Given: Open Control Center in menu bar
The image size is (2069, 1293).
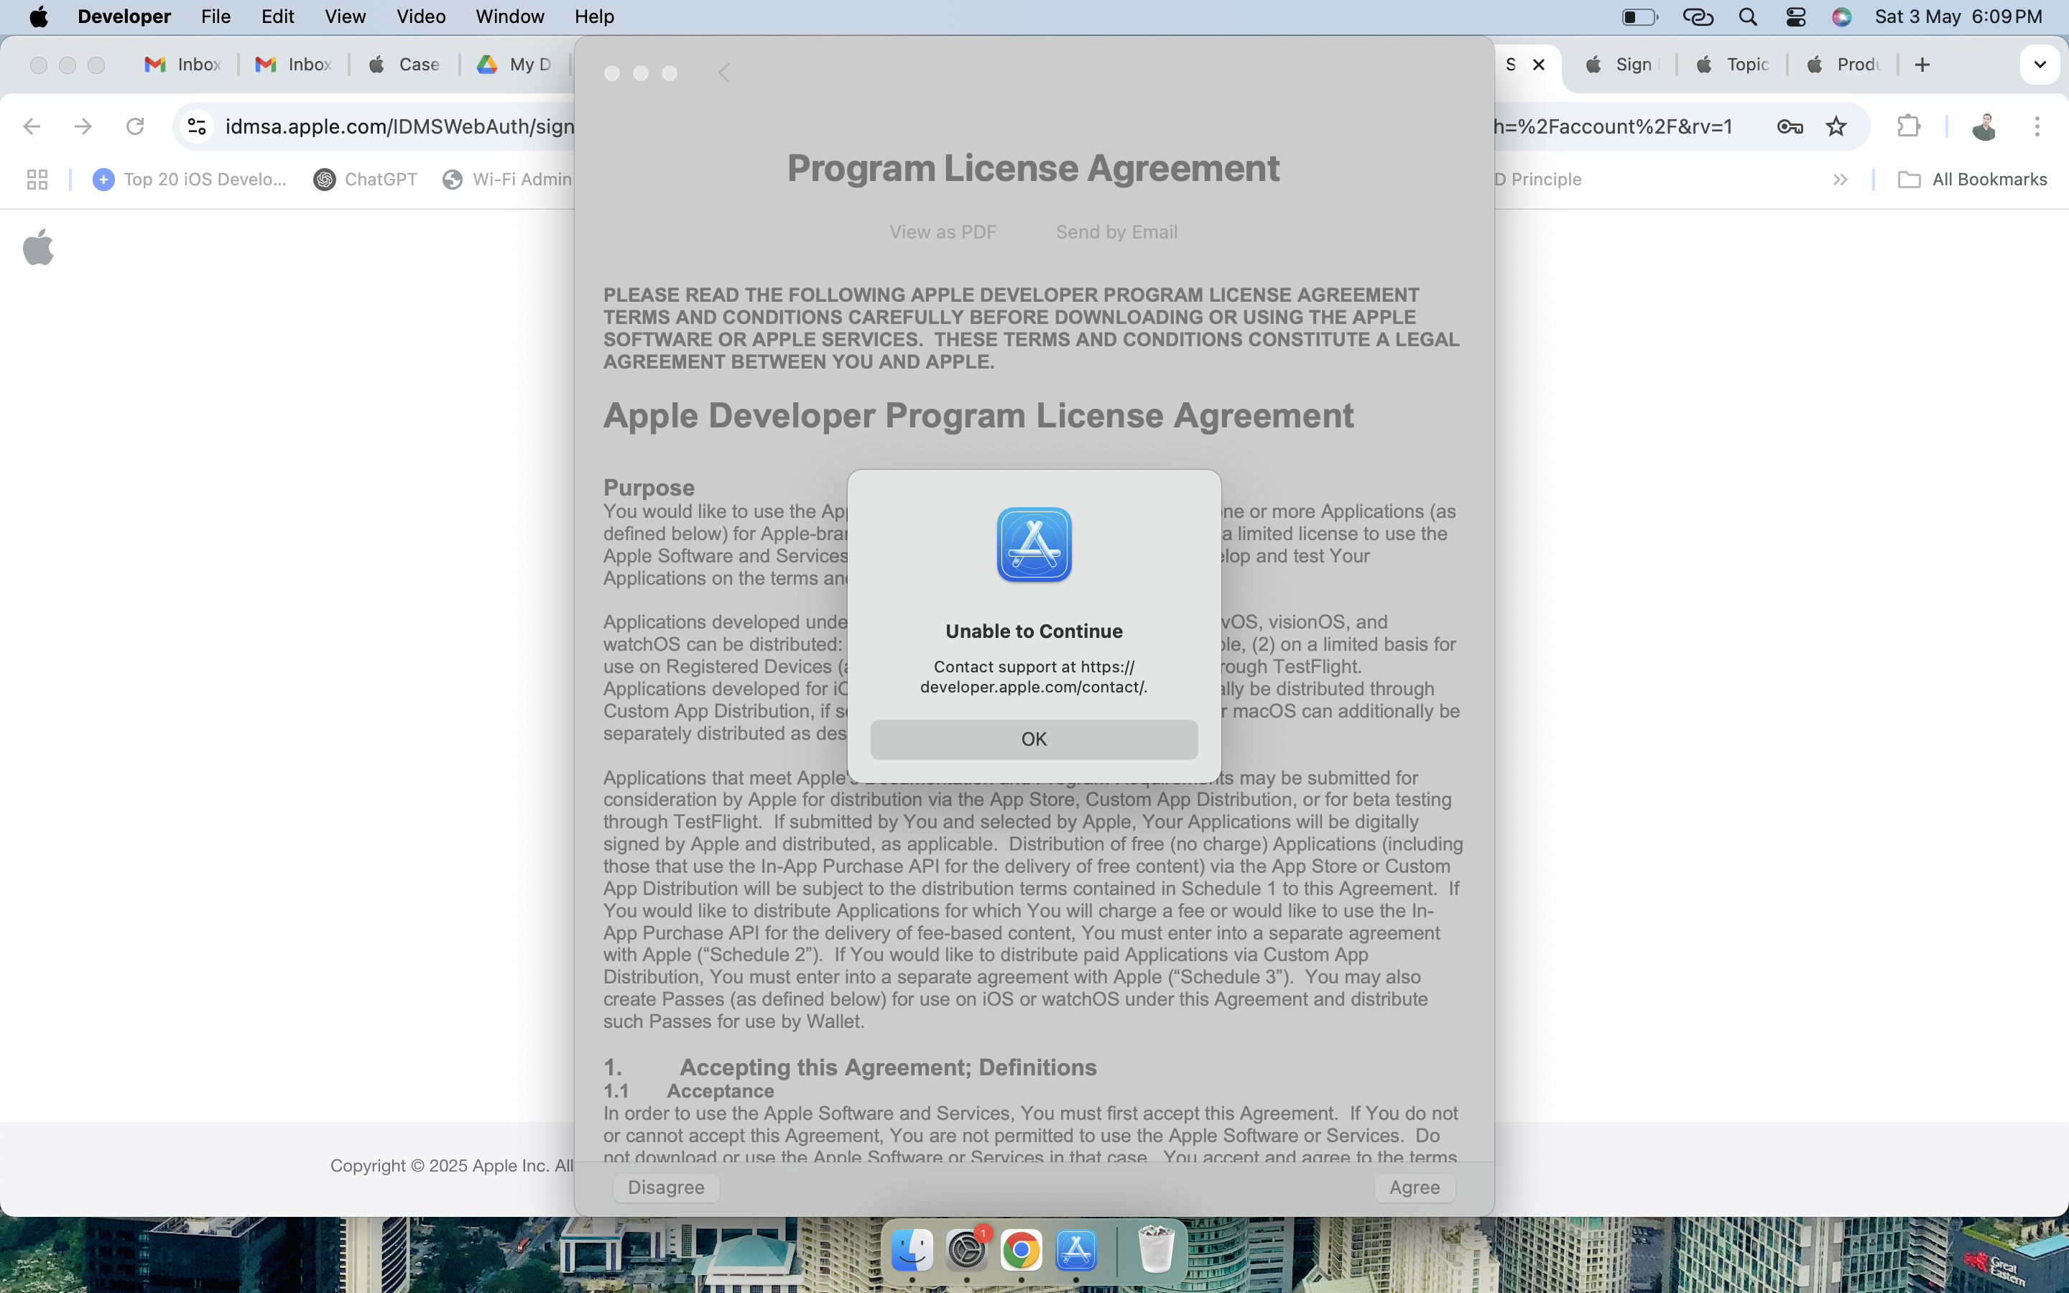Looking at the screenshot, I should point(1795,17).
